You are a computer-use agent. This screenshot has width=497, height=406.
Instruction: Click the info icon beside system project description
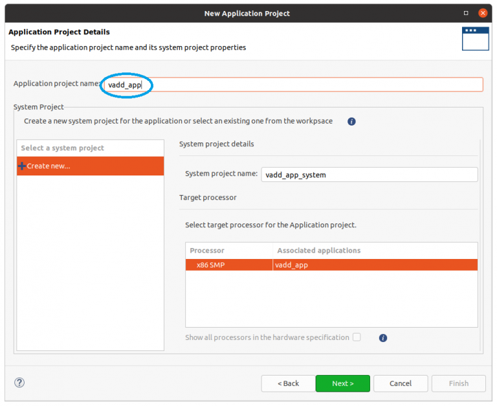pyautogui.click(x=351, y=121)
